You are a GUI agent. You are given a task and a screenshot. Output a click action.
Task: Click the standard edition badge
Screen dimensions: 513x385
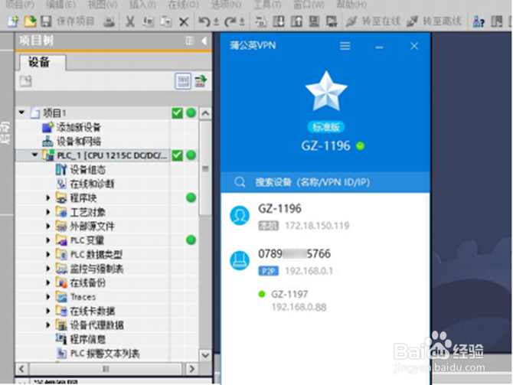click(326, 127)
